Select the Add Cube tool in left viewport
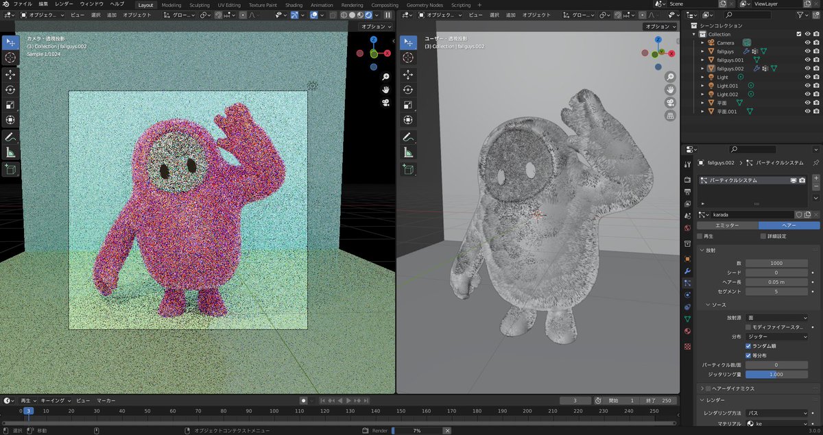823x435 pixels. click(10, 169)
